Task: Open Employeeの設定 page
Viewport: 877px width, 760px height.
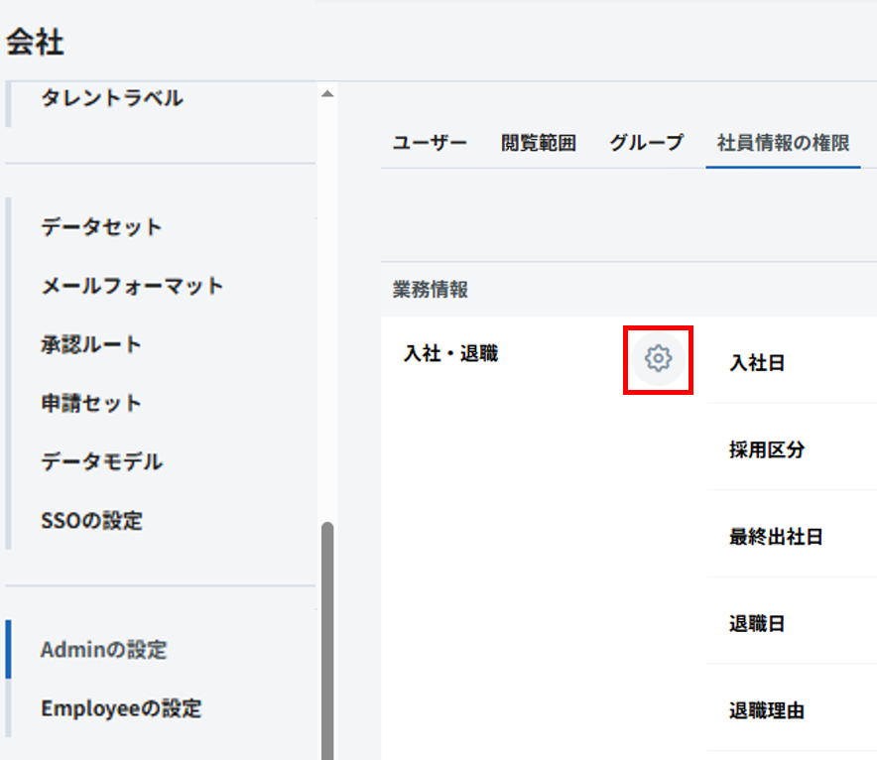Action: pos(121,708)
